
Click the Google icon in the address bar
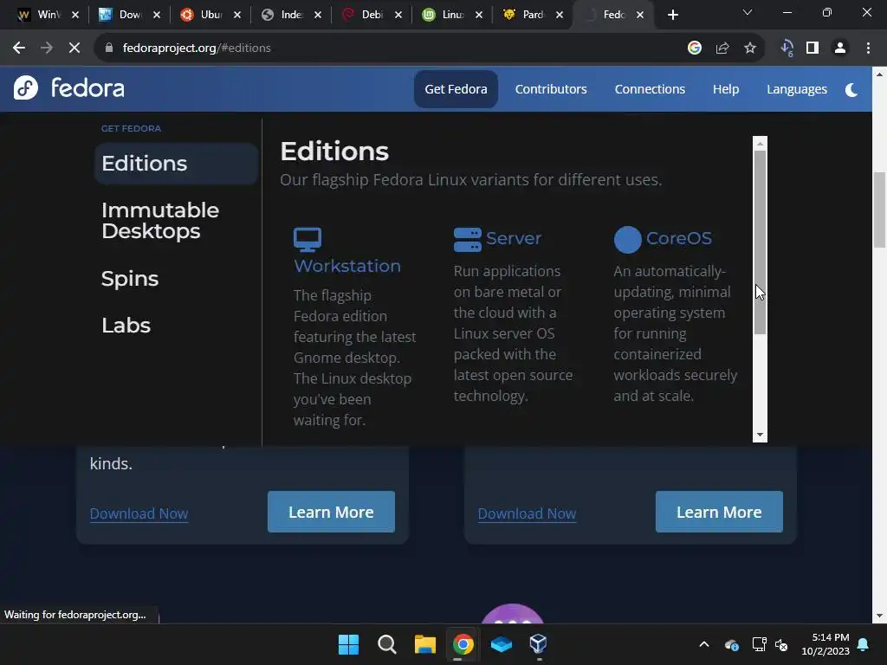click(695, 48)
